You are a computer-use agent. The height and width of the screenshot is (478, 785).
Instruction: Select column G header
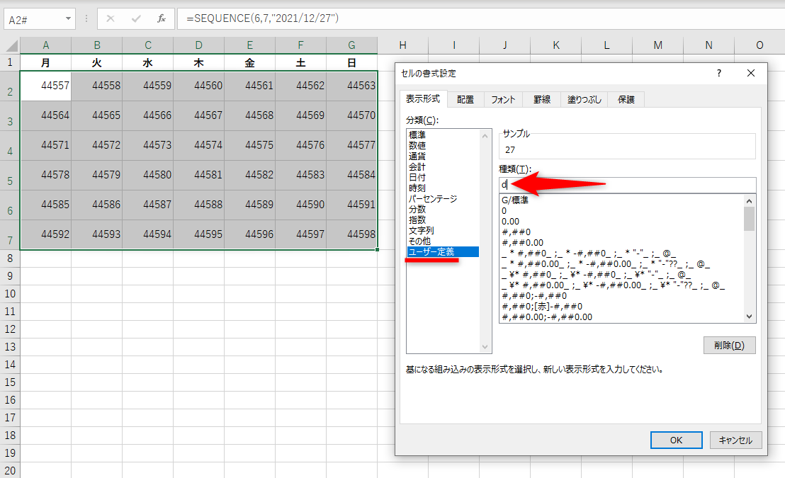pyautogui.click(x=352, y=45)
